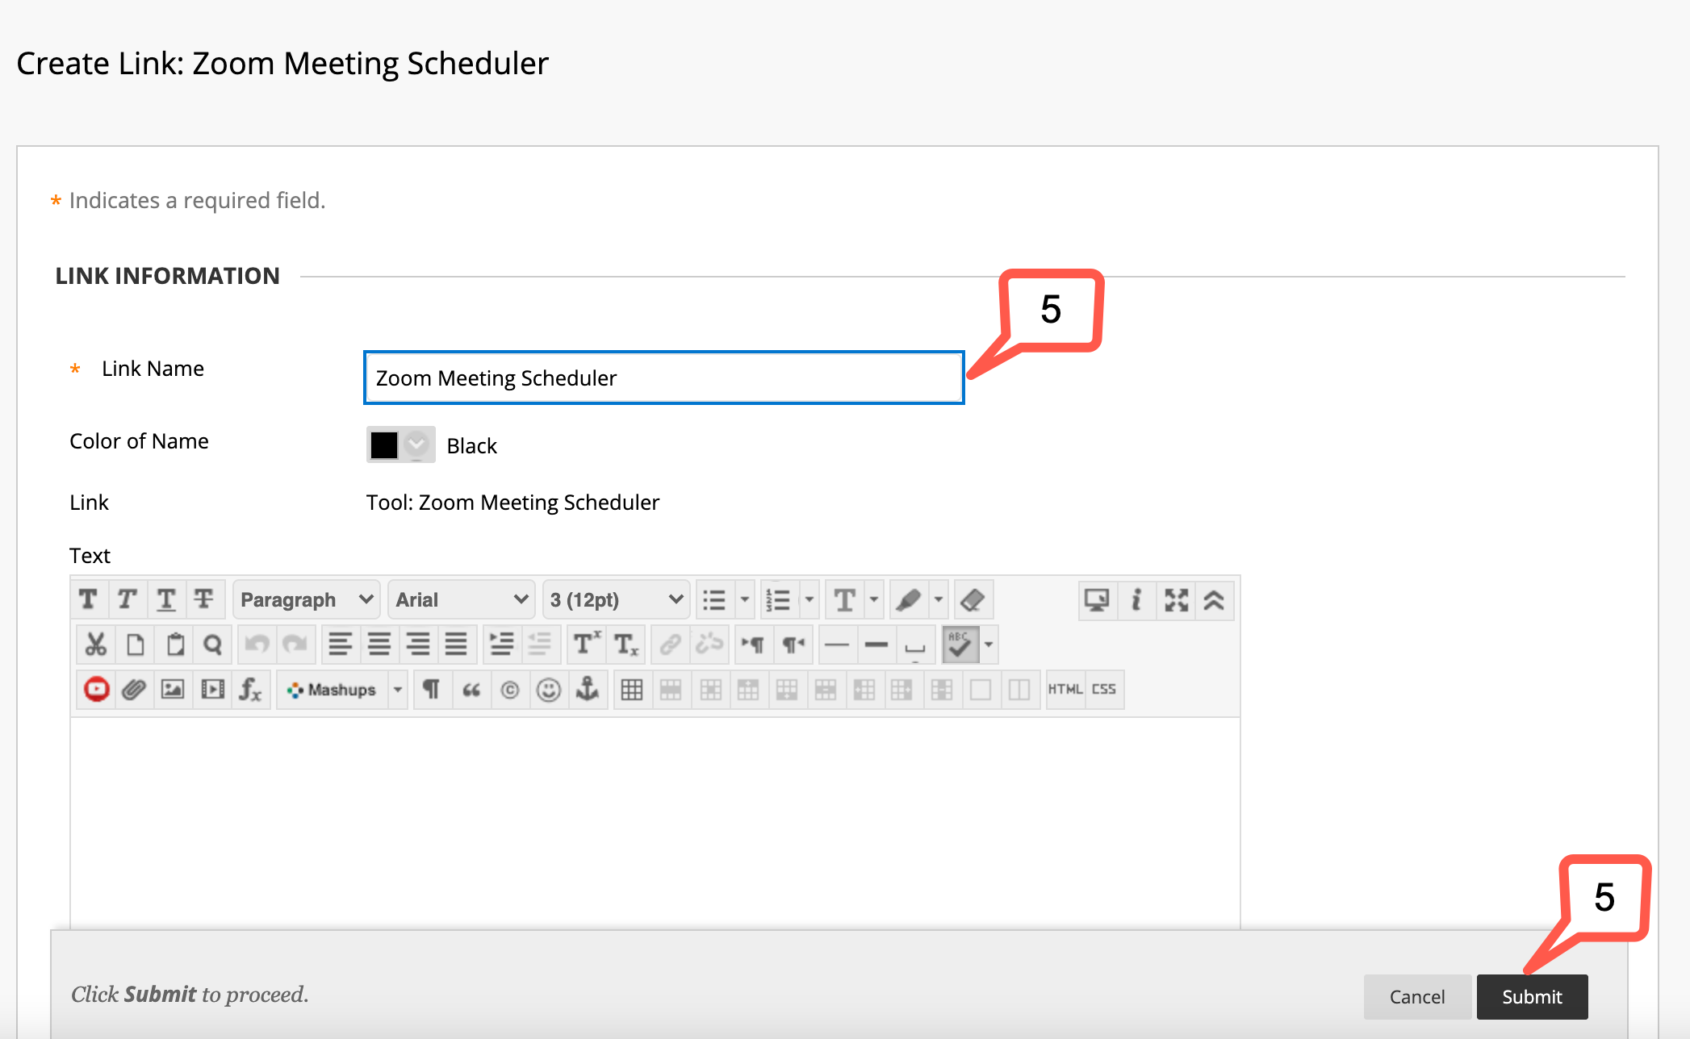Cut selected text with scissors icon

(x=96, y=645)
